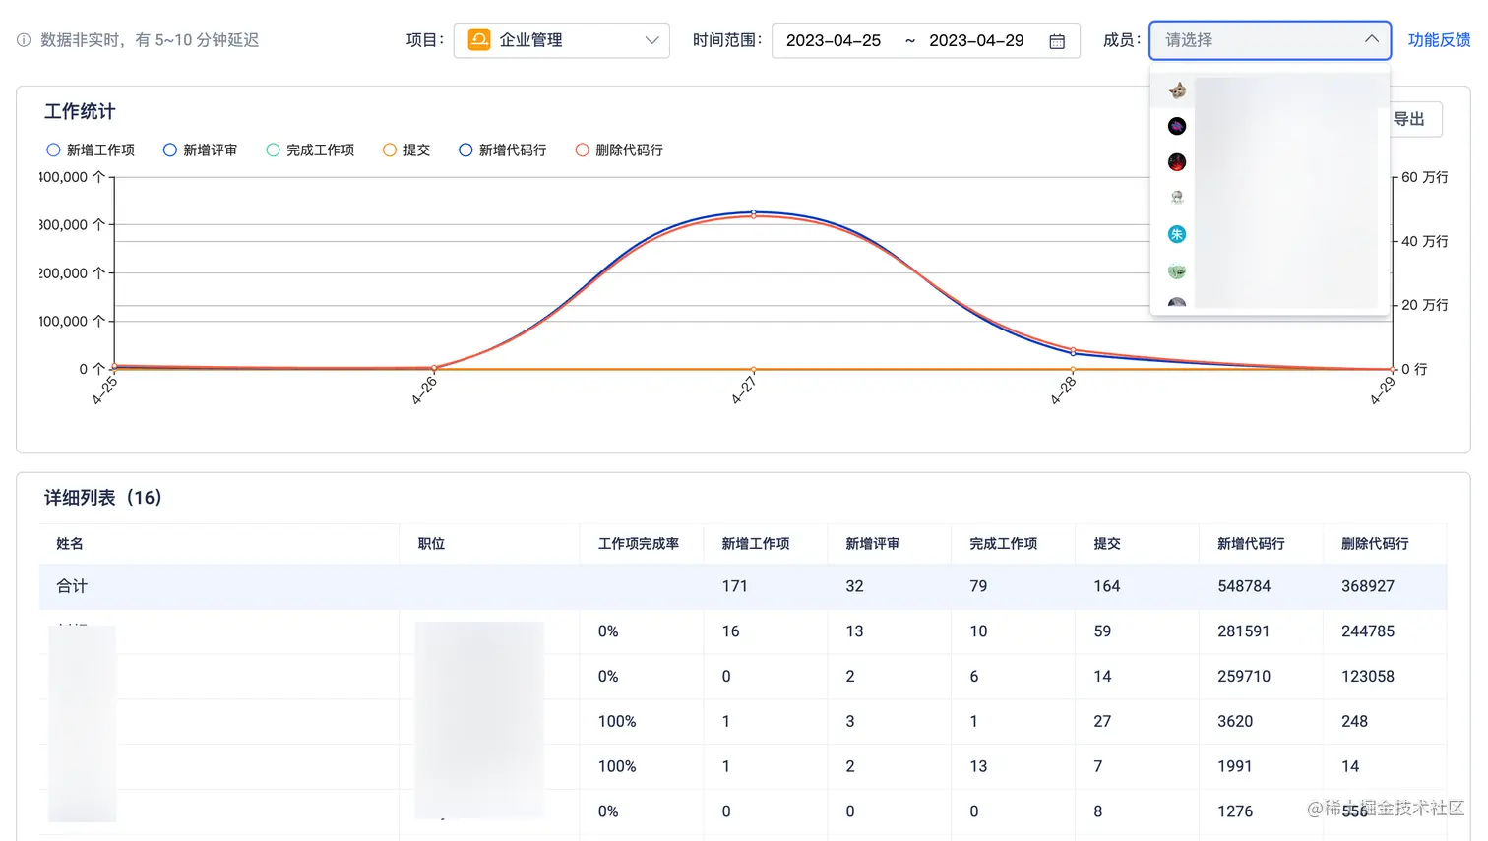Click the 详细列表（16）heading
This screenshot has height=841, width=1488.
[103, 498]
